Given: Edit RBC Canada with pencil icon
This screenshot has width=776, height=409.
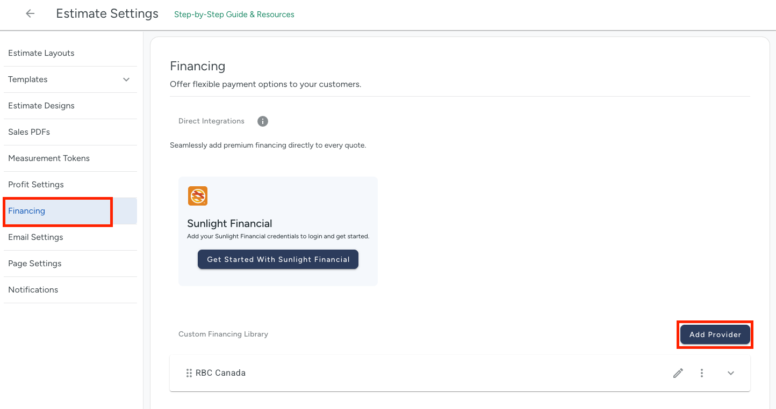Looking at the screenshot, I should click(x=678, y=373).
